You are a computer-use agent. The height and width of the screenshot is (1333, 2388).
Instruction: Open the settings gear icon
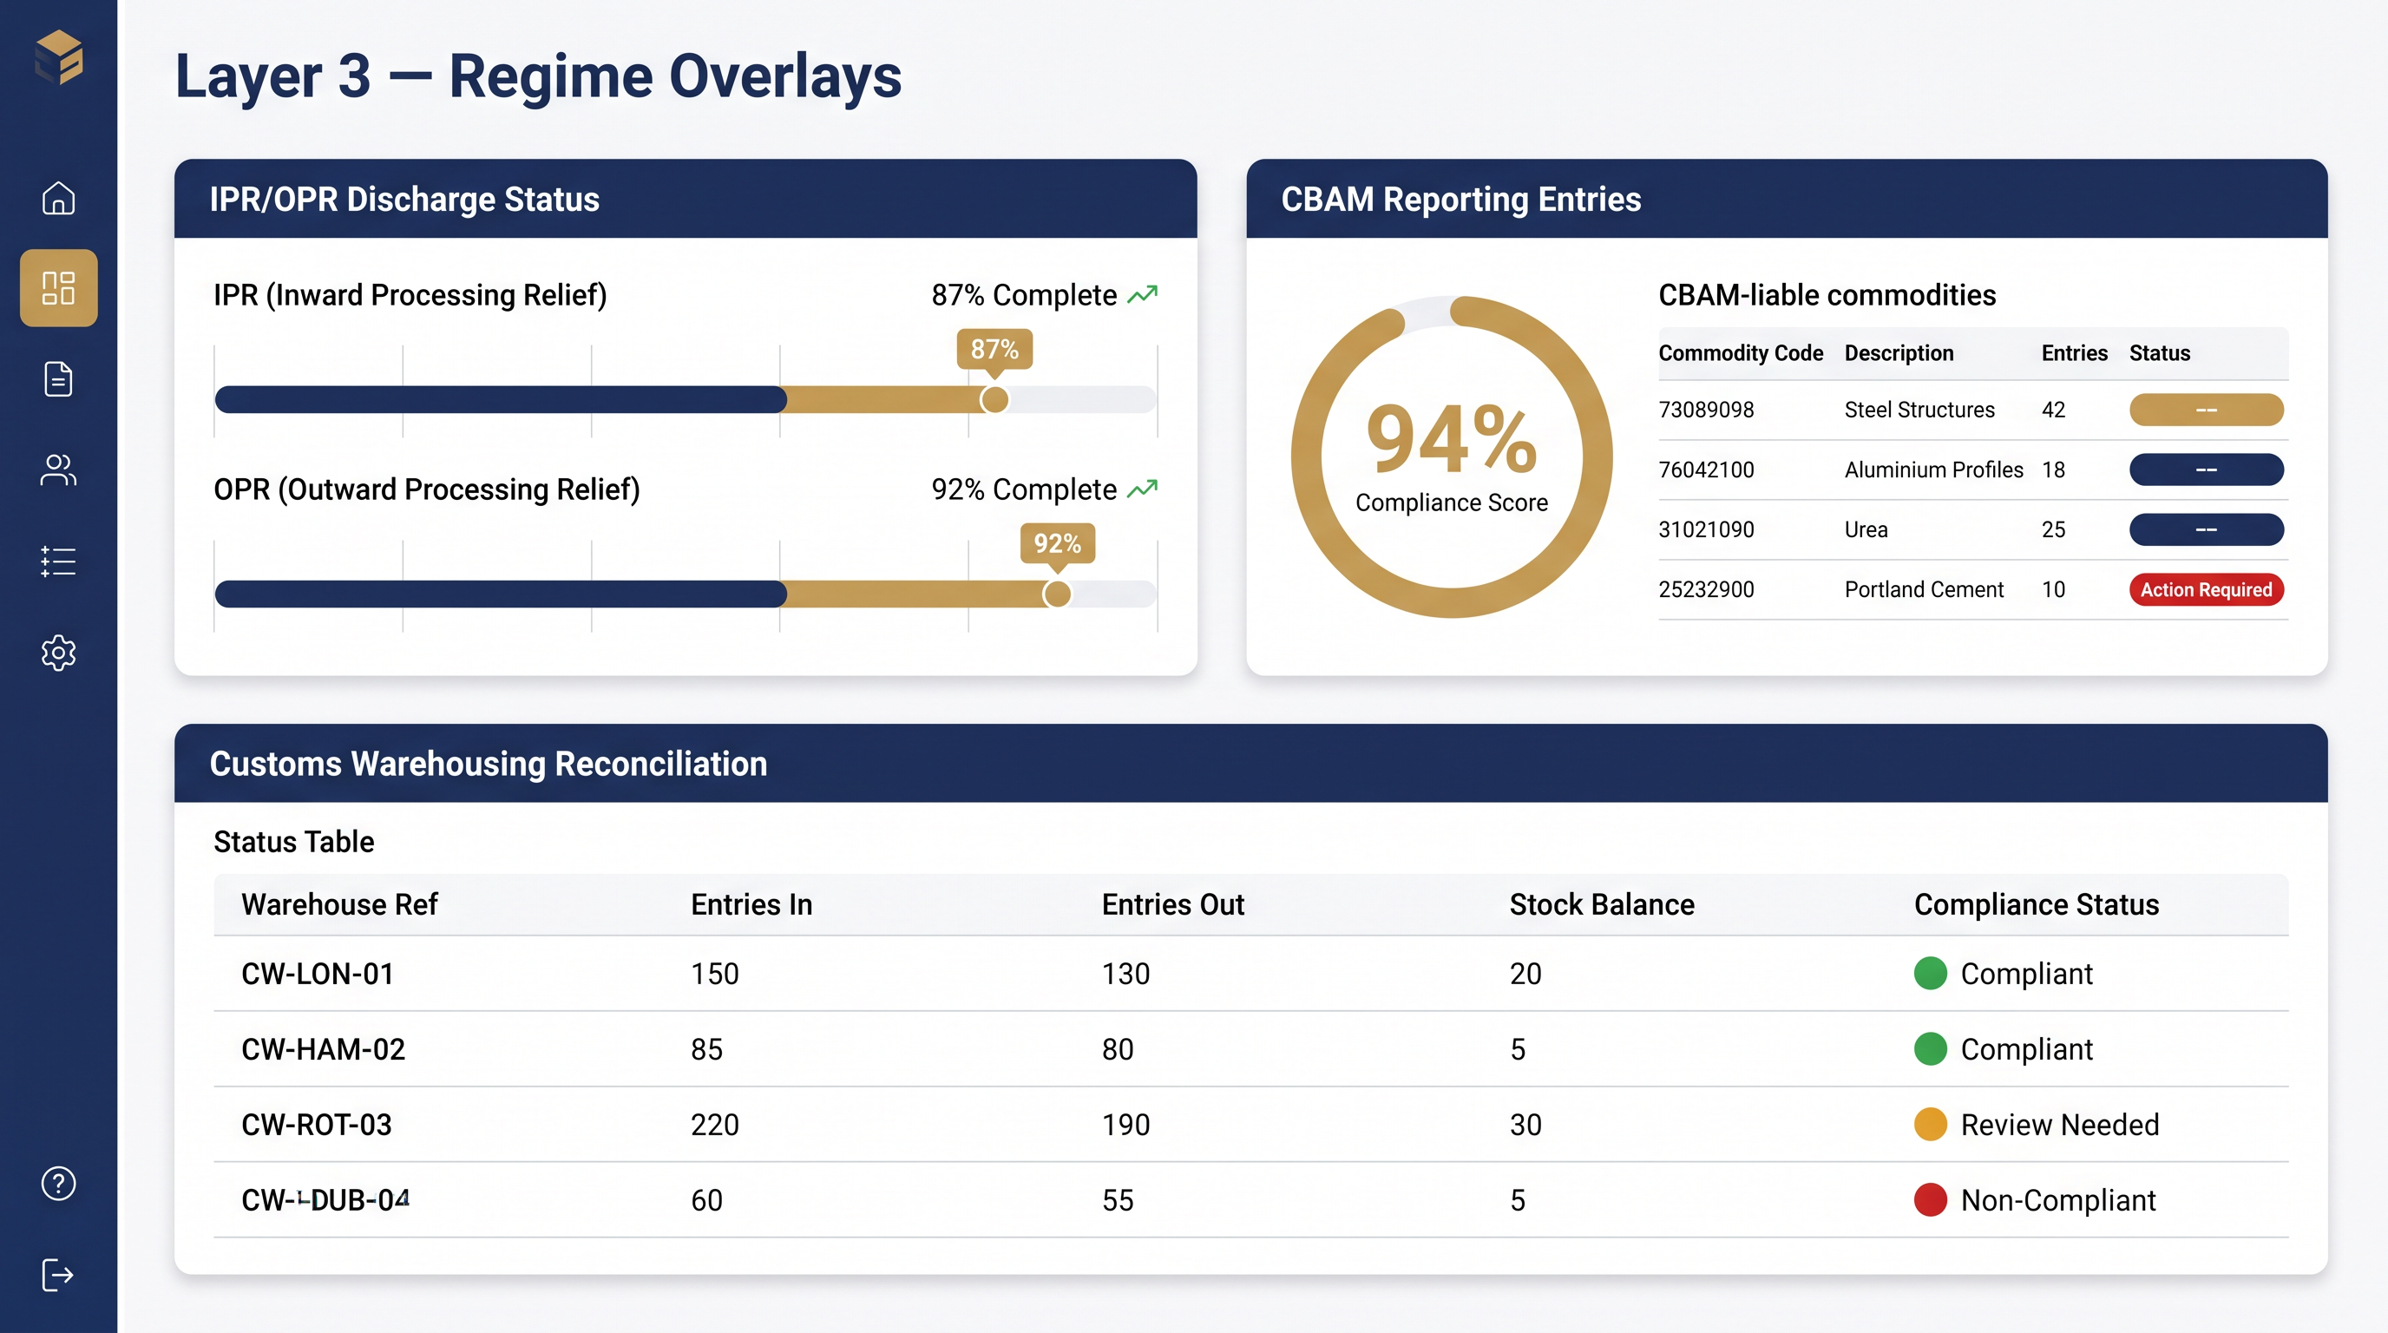(58, 653)
